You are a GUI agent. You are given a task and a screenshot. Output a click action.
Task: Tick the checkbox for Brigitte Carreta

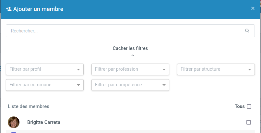(x=249, y=122)
